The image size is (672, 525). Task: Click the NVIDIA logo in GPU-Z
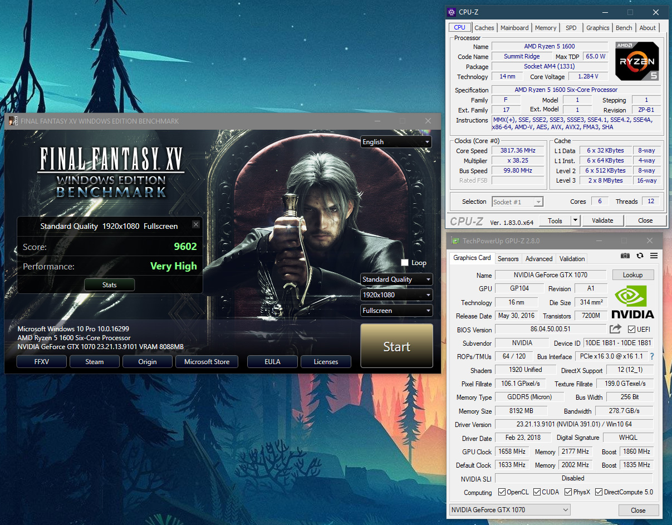[632, 302]
